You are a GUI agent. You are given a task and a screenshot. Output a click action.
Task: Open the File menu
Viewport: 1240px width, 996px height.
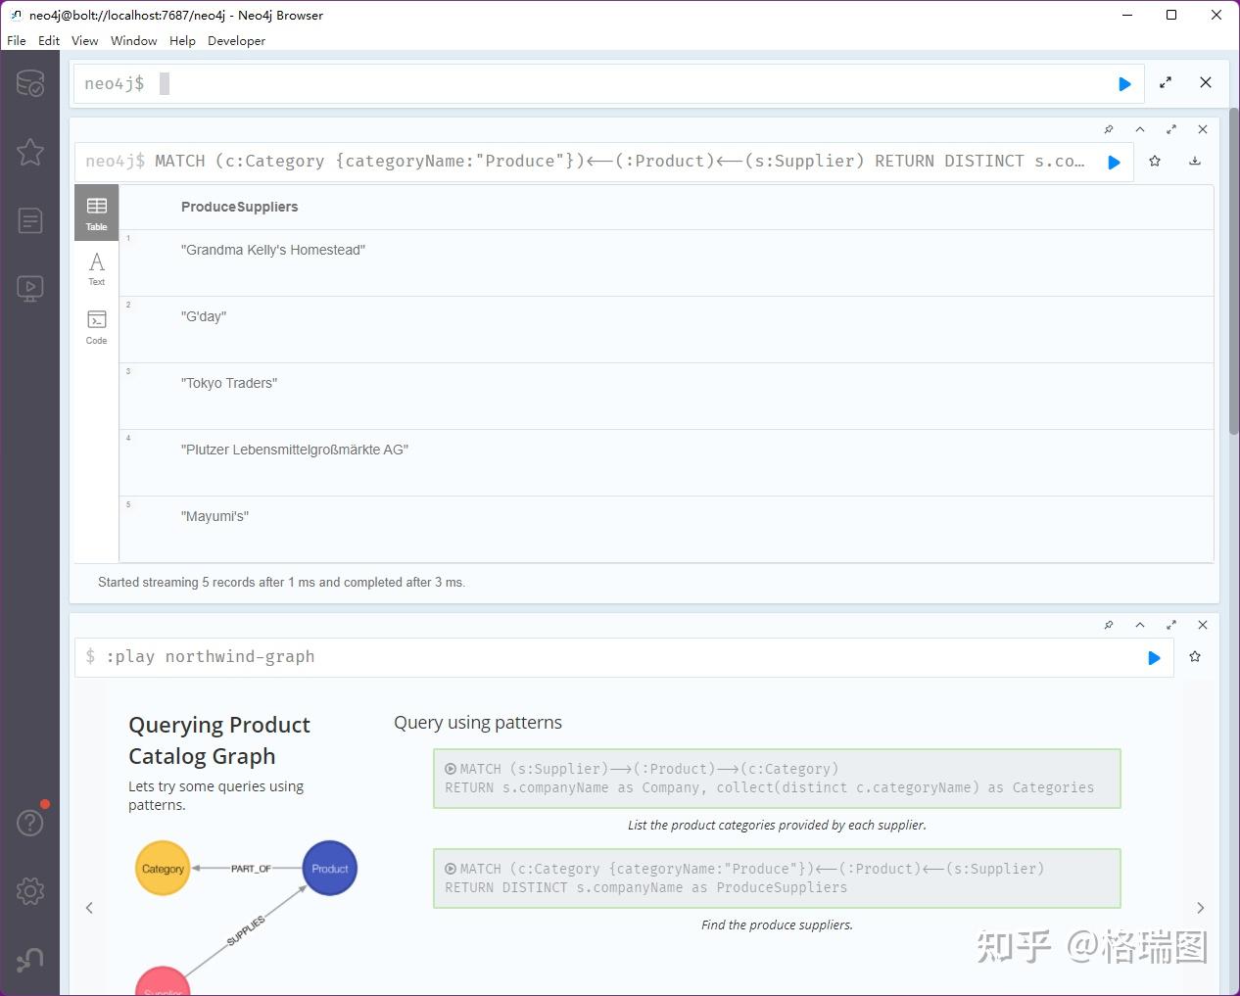[17, 41]
